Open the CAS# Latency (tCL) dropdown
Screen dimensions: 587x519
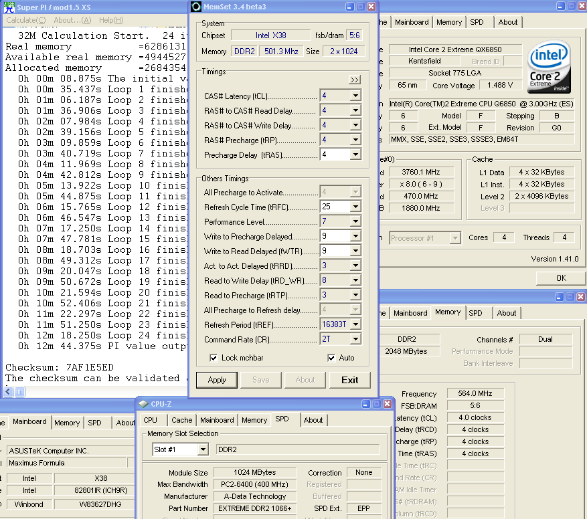tap(355, 96)
